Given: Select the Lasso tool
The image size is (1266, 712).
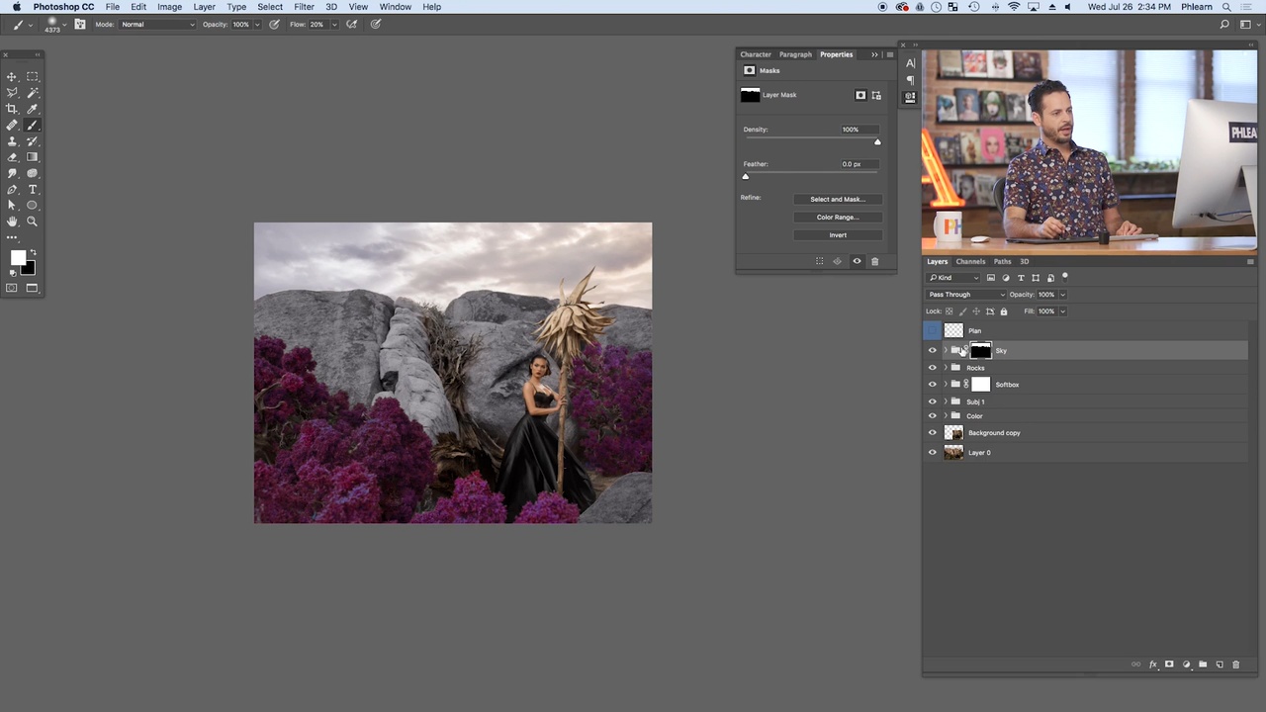Looking at the screenshot, I should (x=12, y=92).
